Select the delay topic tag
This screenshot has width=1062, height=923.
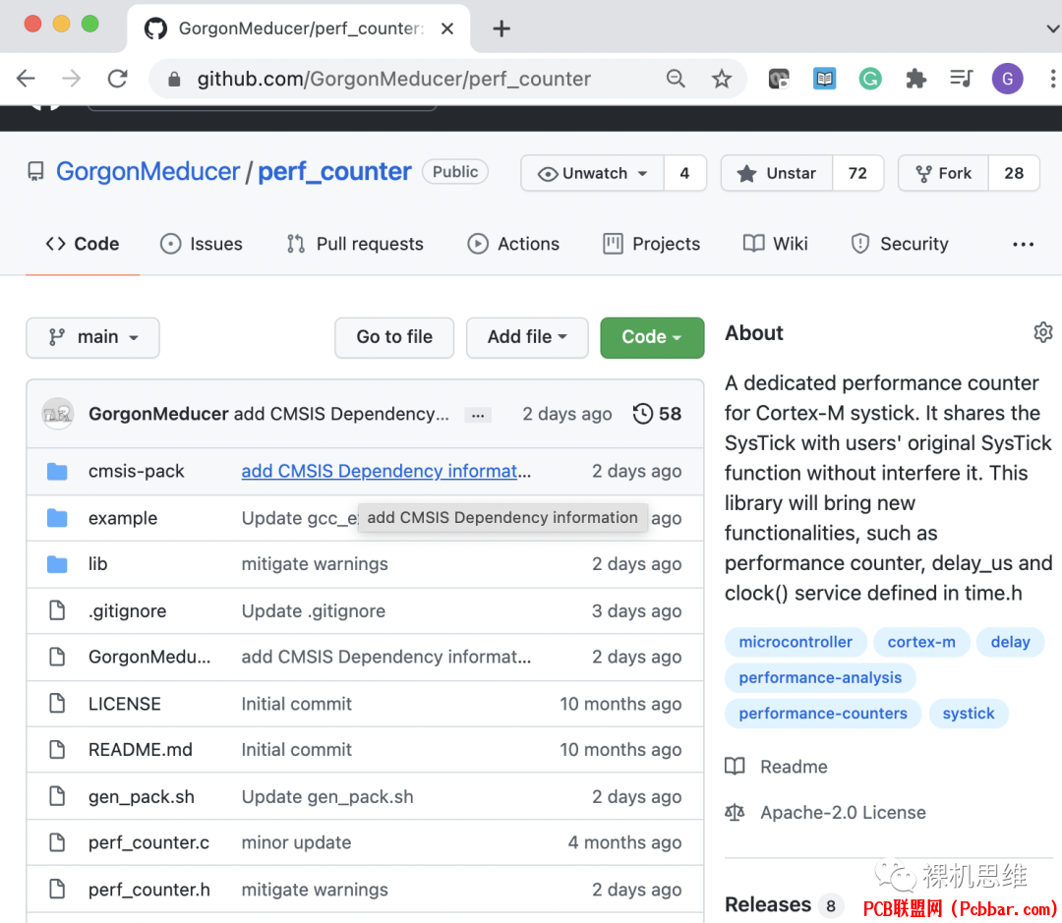pos(1010,642)
